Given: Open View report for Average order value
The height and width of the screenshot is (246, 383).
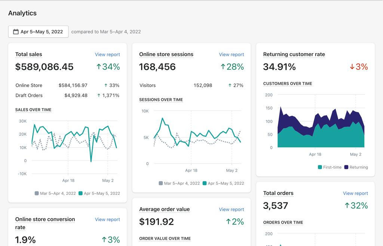Looking at the screenshot, I should (231, 209).
